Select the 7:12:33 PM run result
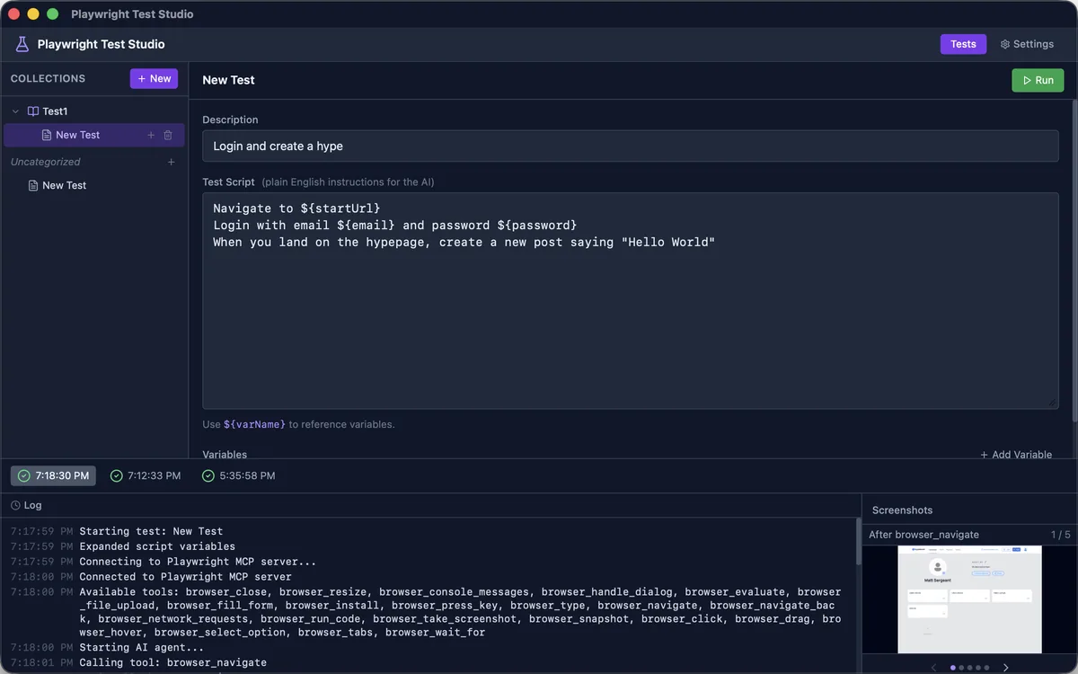Screen dimensions: 1078x674 tap(145, 475)
